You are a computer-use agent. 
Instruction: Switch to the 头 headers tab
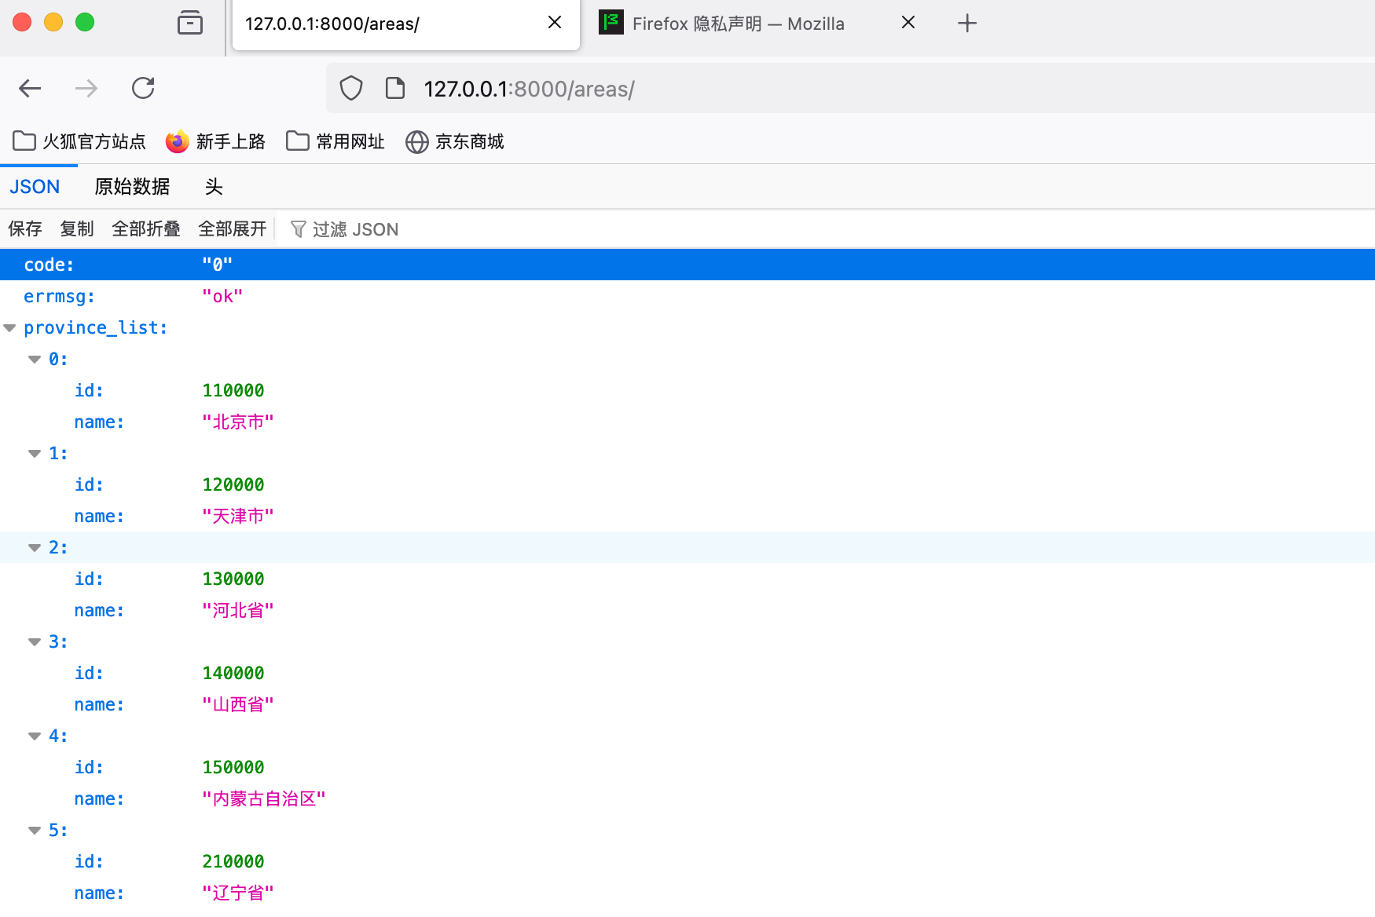214,187
